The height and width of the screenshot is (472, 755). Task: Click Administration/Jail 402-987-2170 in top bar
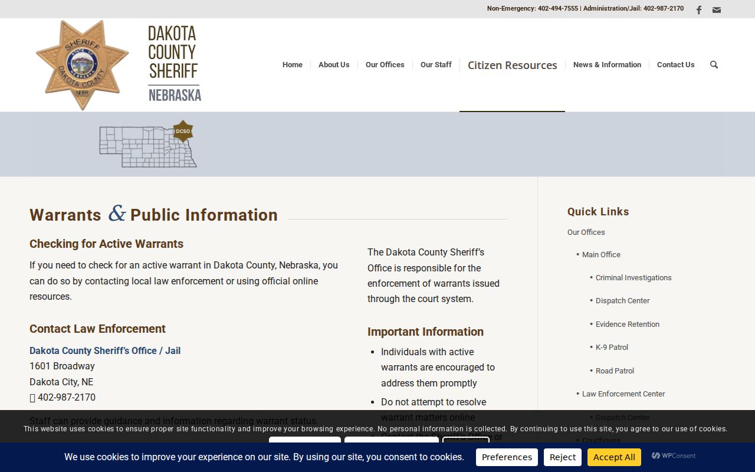(633, 9)
